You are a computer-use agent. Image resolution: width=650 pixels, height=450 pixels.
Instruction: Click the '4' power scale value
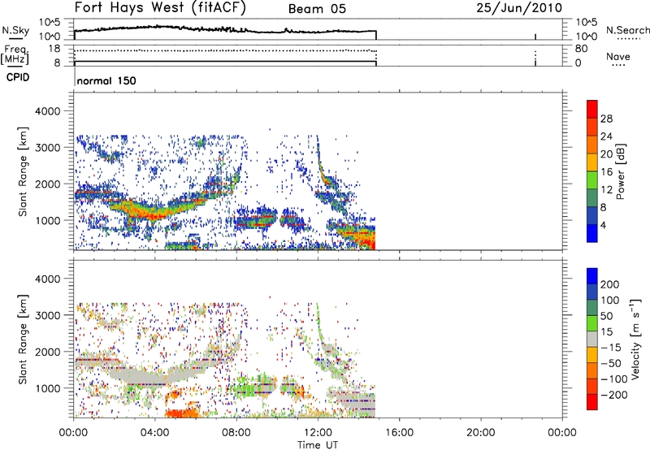pos(603,225)
